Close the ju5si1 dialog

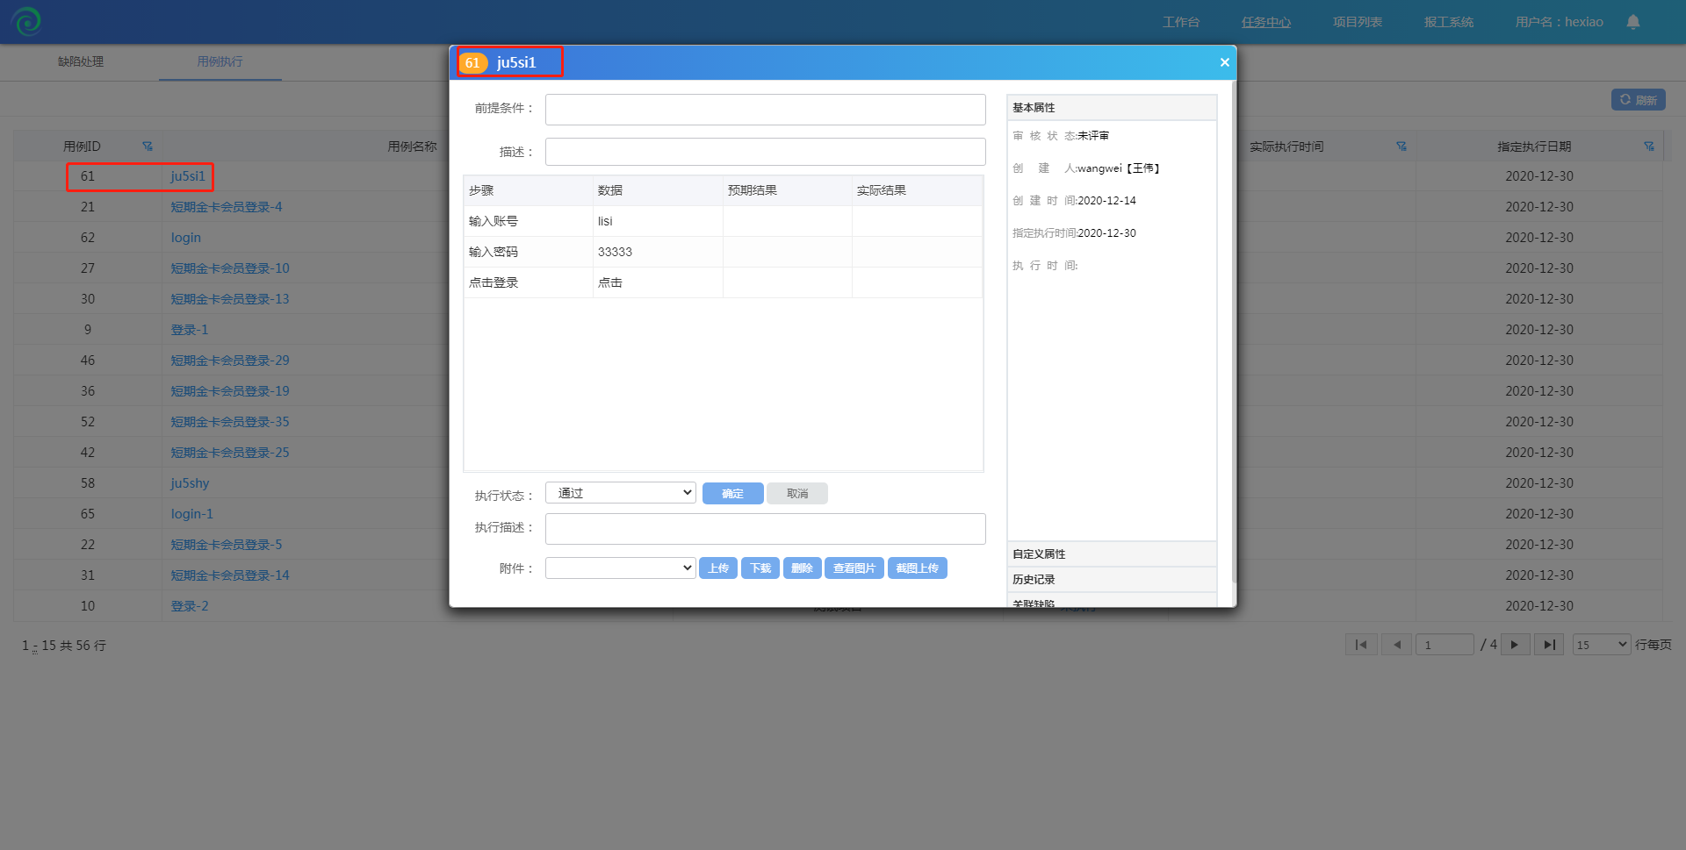click(x=1224, y=62)
